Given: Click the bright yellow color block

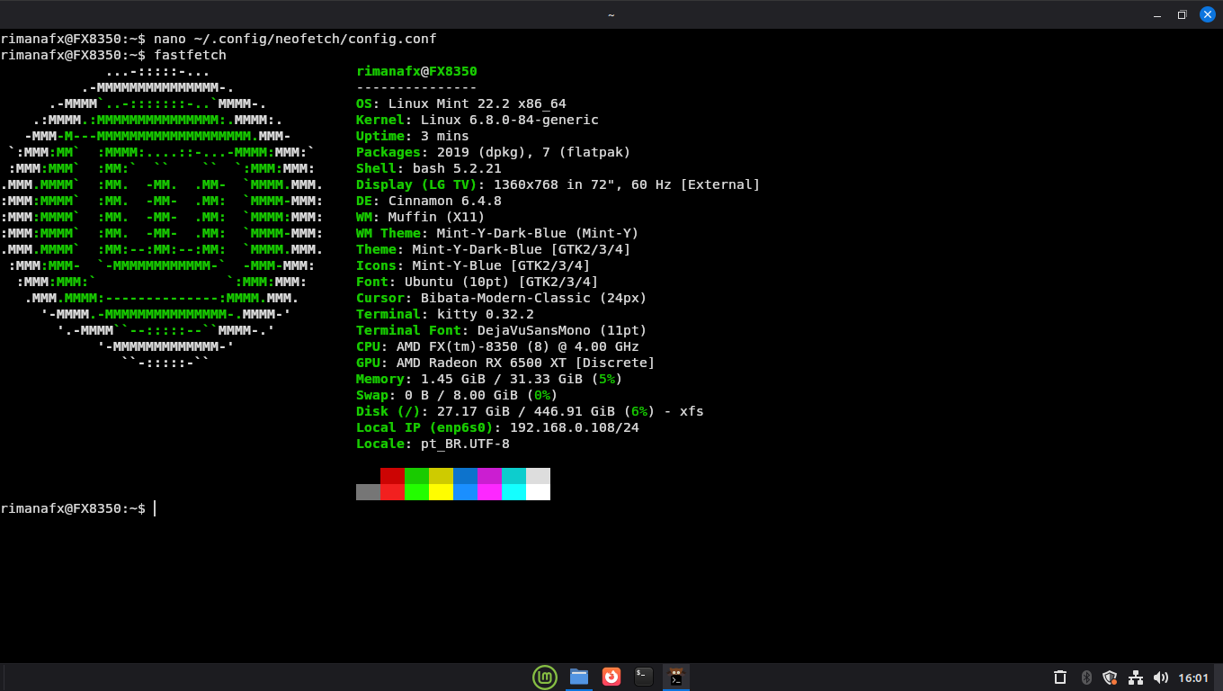Looking at the screenshot, I should (x=441, y=492).
